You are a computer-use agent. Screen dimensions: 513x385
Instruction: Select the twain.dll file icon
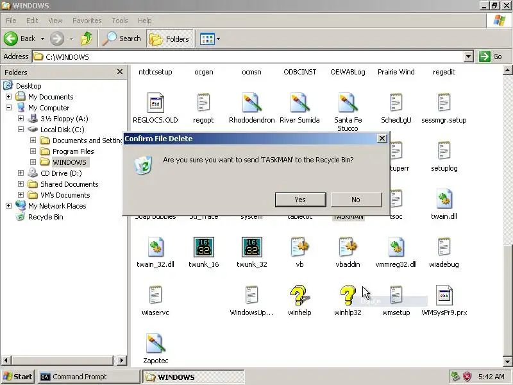(x=444, y=199)
